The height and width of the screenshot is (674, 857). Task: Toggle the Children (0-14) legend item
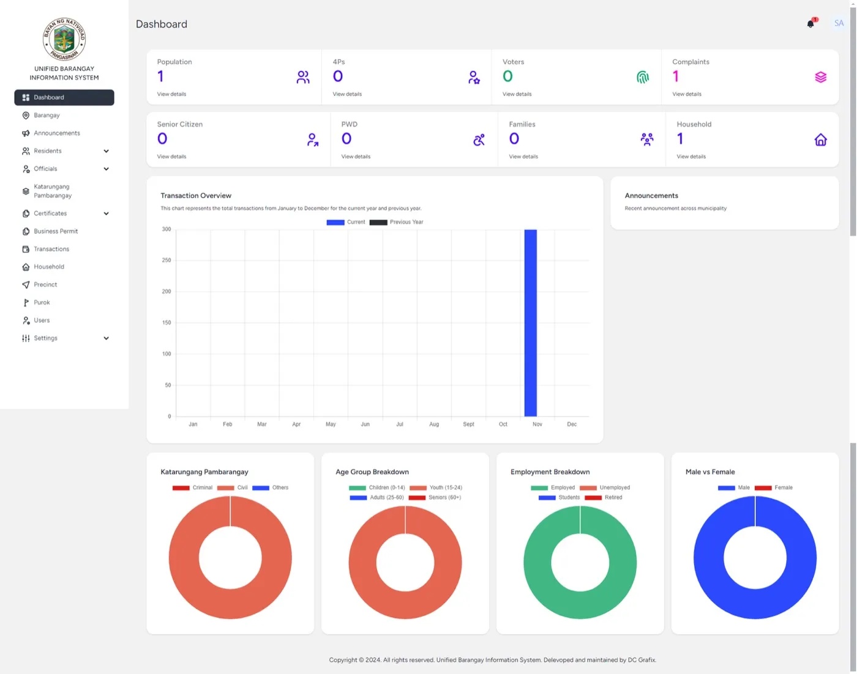[x=377, y=487]
